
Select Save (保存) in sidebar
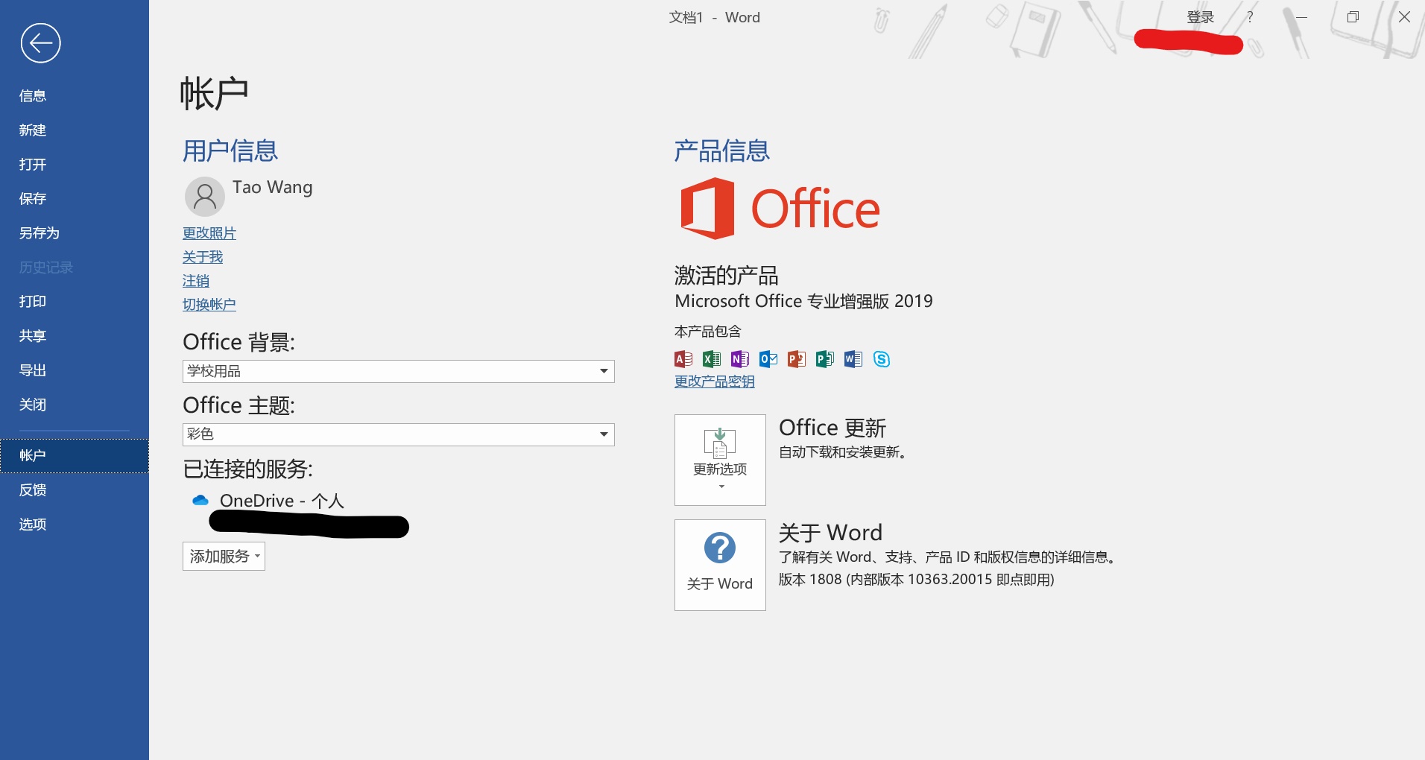tap(75, 198)
